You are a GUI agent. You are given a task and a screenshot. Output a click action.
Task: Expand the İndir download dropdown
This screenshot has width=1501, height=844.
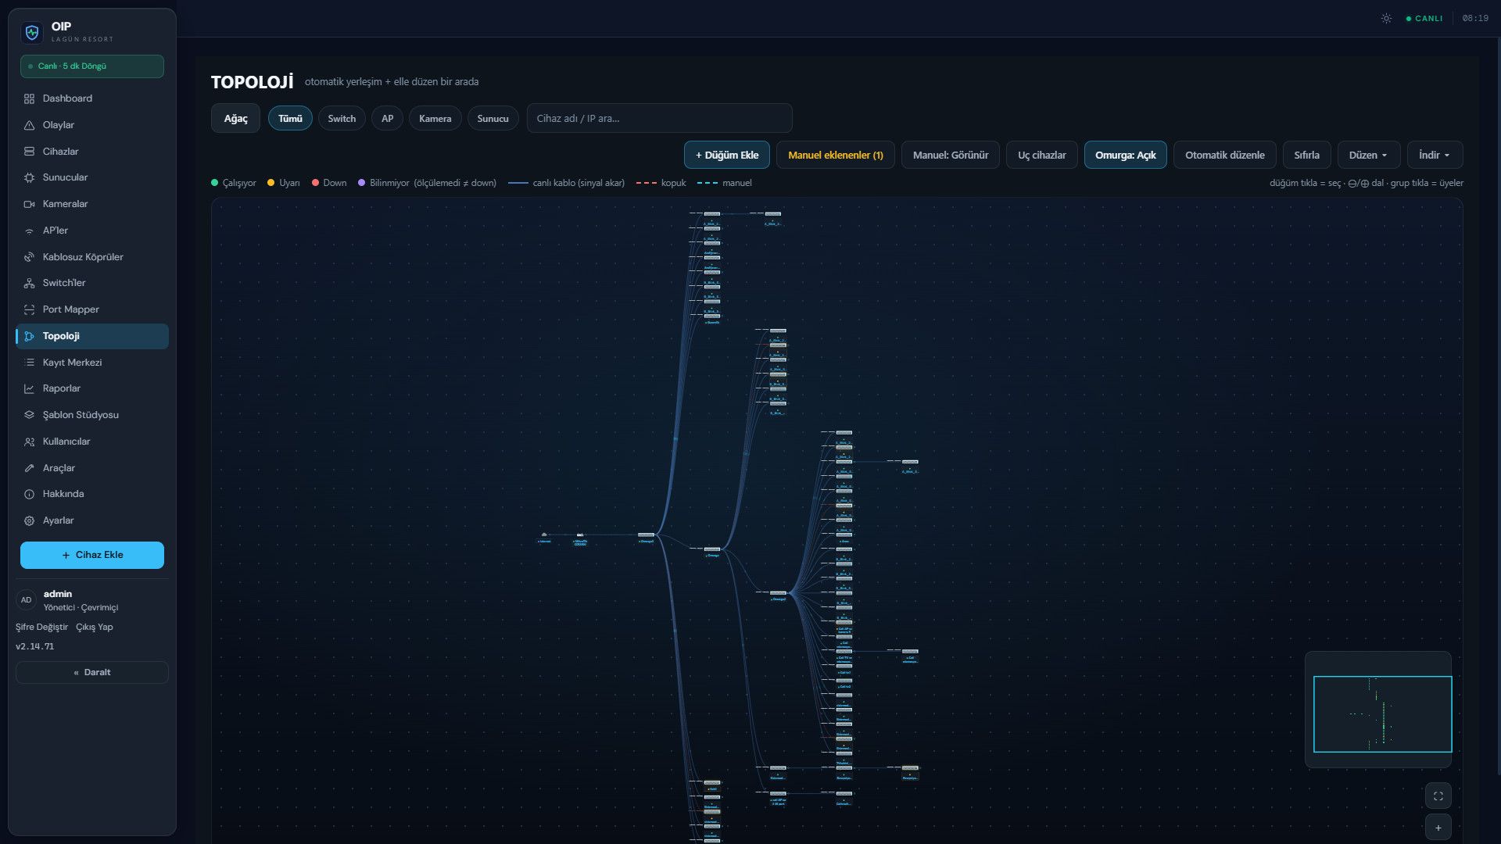point(1435,155)
